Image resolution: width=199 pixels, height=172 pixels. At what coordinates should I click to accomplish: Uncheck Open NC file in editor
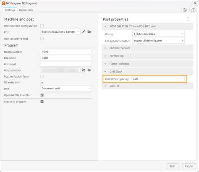pyautogui.click(x=42, y=95)
